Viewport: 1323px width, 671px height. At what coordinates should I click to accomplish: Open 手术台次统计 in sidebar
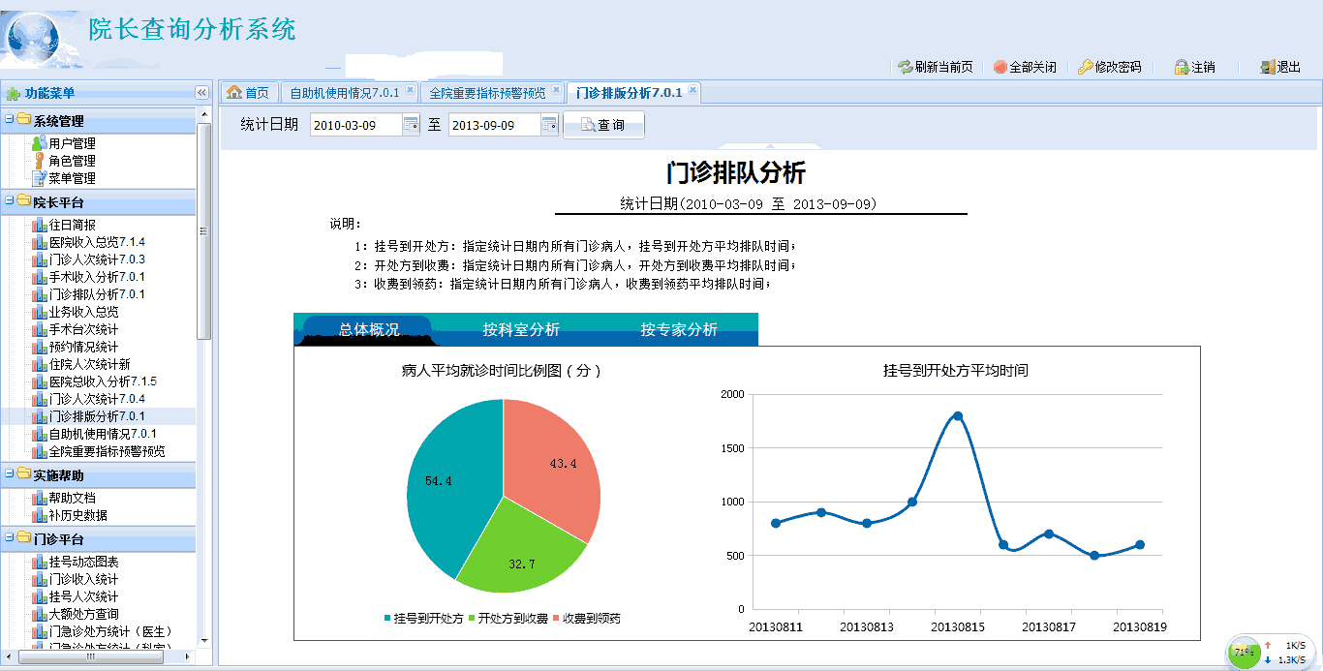[x=83, y=329]
